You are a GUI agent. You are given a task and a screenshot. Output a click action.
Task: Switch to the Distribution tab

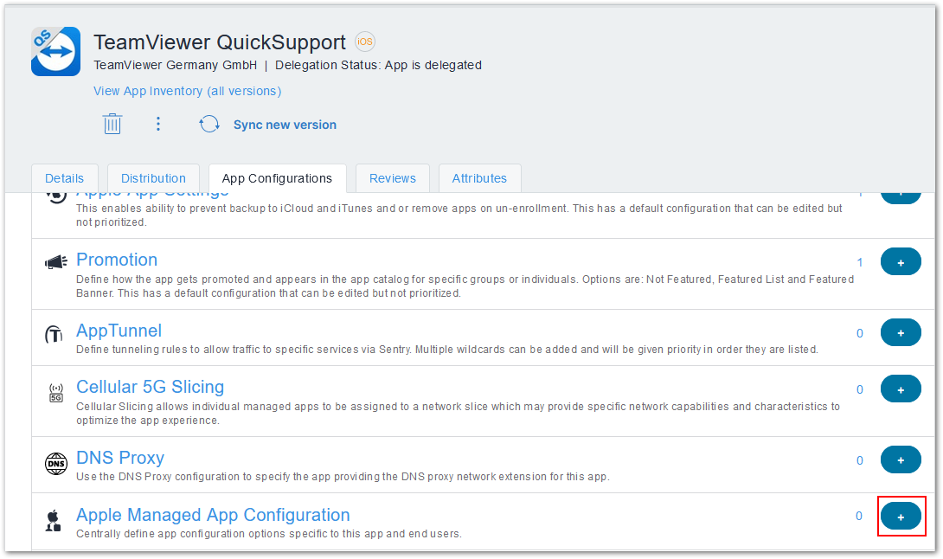[153, 178]
